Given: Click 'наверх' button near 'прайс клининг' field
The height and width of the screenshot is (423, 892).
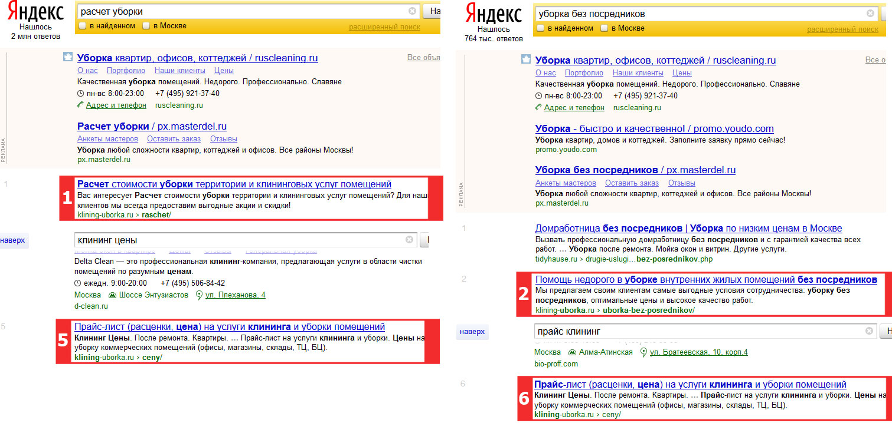Looking at the screenshot, I should coord(472,332).
